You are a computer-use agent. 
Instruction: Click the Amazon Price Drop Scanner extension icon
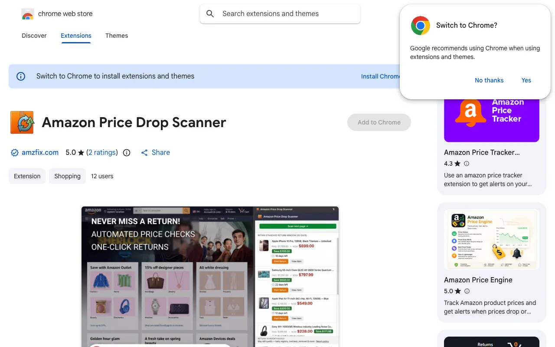(22, 122)
